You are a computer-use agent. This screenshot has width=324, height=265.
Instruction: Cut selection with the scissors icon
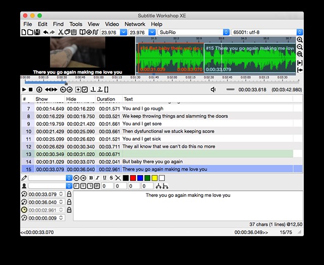click(x=61, y=32)
